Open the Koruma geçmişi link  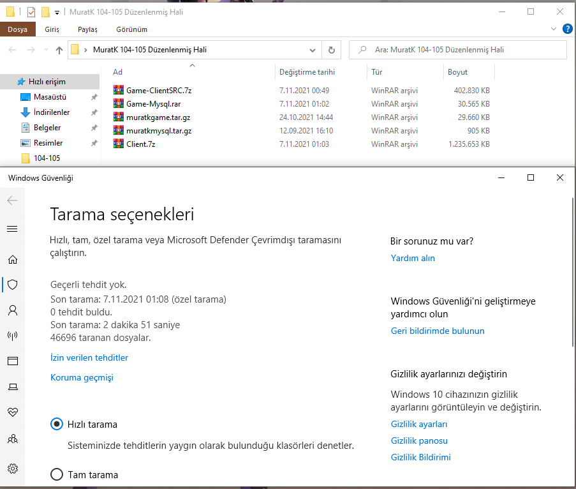82,377
